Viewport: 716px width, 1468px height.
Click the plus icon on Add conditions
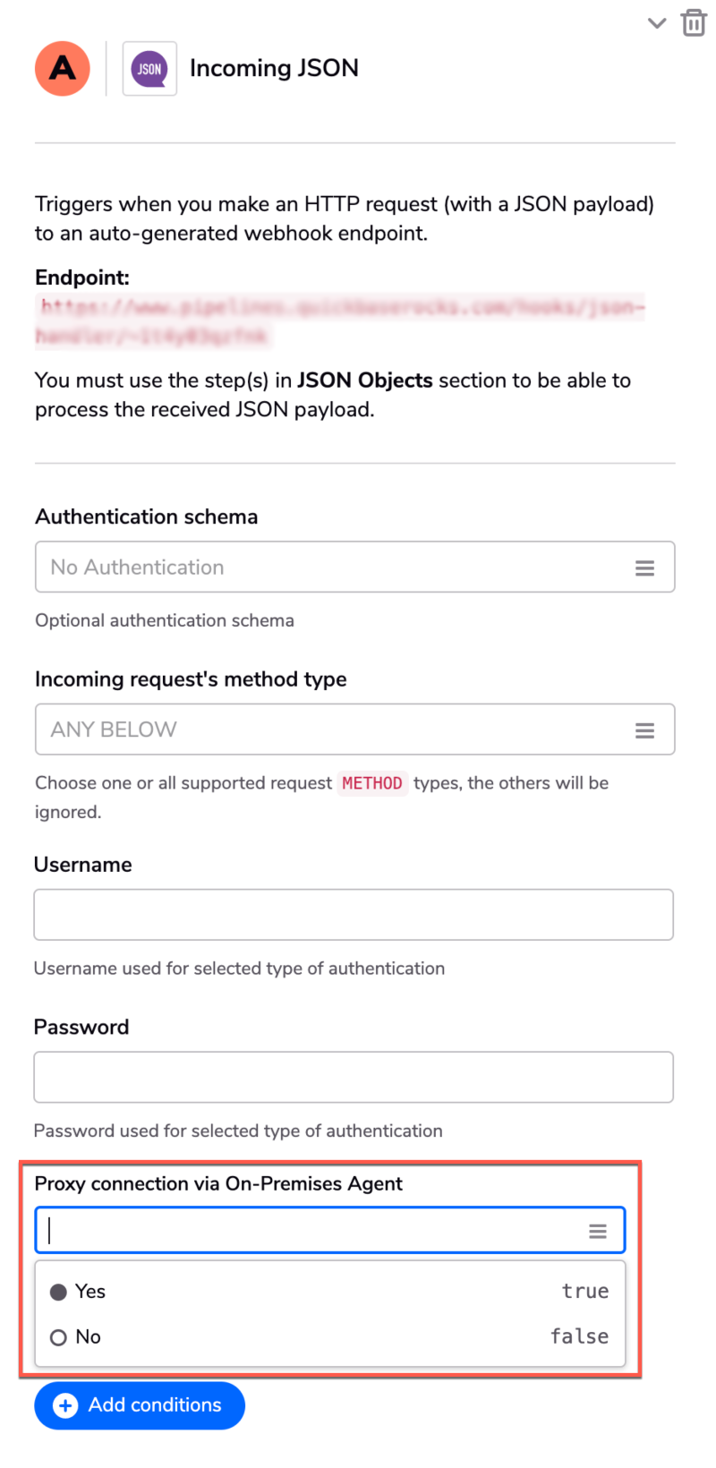click(65, 1405)
